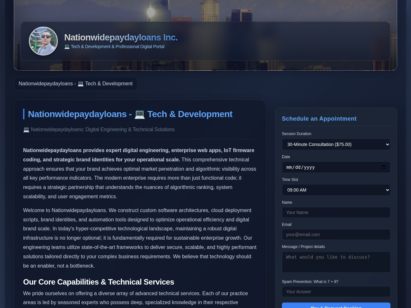Click the Digital Engineering & Technical Solutions subtitle
This screenshot has height=308, width=411.
click(99, 130)
